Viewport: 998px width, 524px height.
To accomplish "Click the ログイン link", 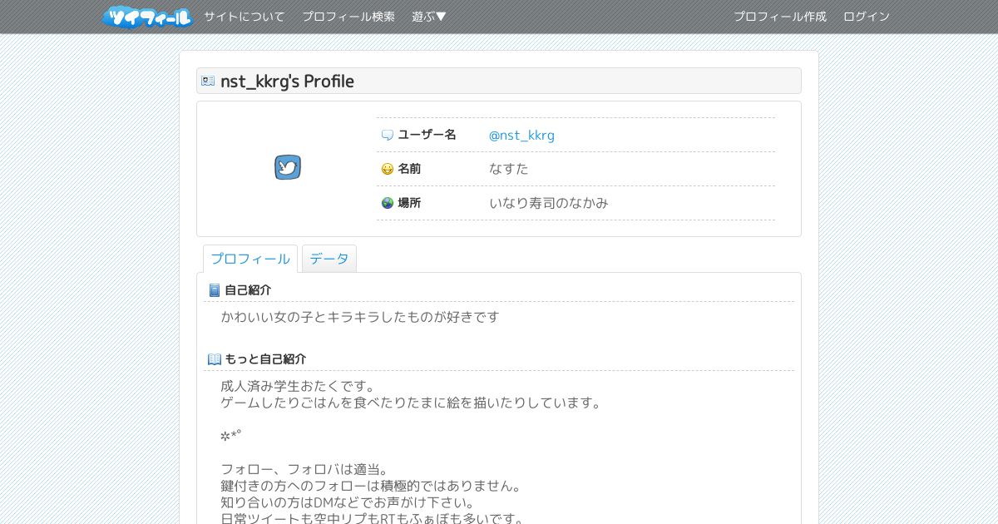I will [x=867, y=17].
